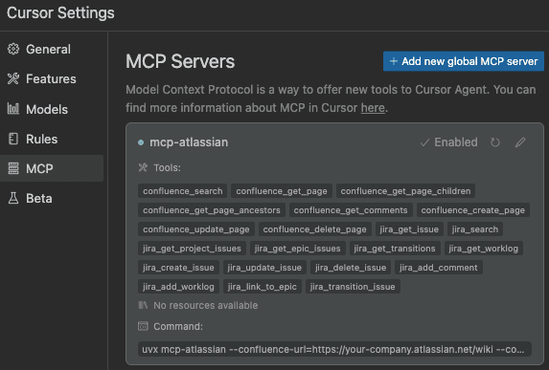
Task: Click the jira_get_worklog tool chip
Action: (x=483, y=248)
